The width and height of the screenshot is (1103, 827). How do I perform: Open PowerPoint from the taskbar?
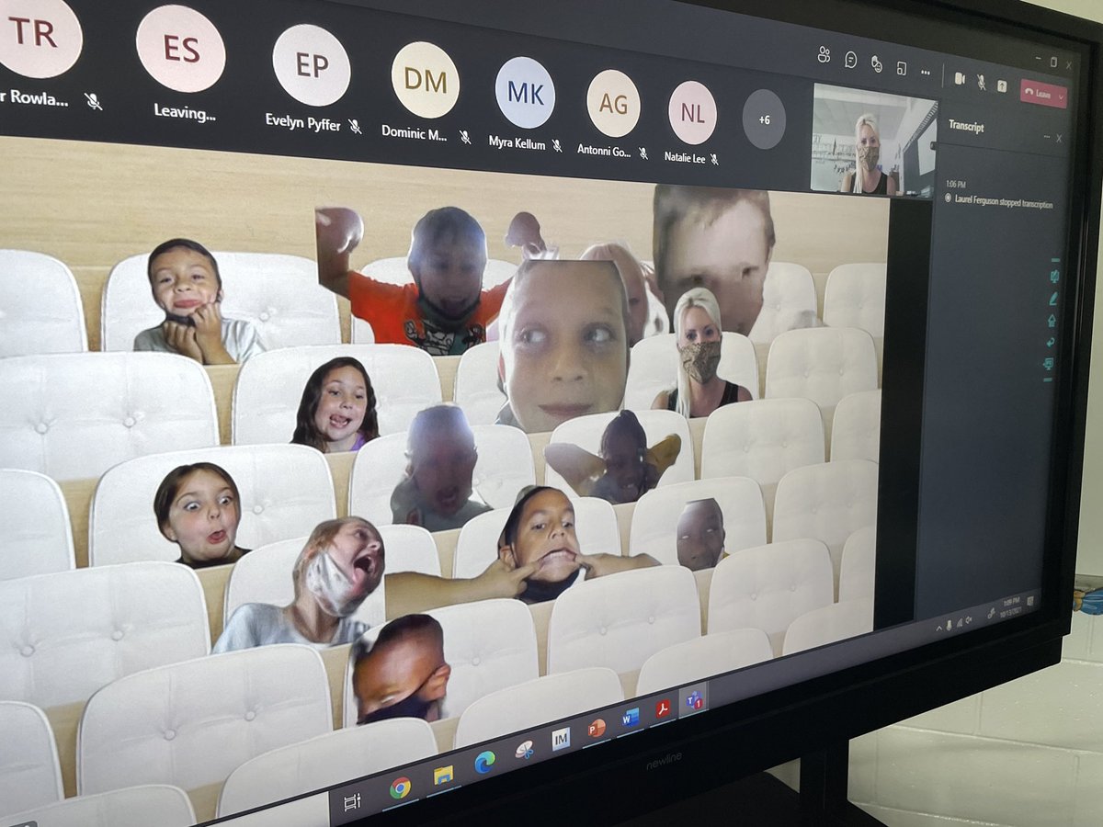597,728
